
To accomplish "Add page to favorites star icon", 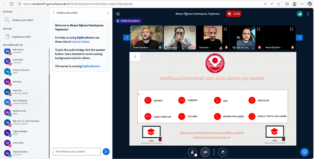I will [278, 4].
